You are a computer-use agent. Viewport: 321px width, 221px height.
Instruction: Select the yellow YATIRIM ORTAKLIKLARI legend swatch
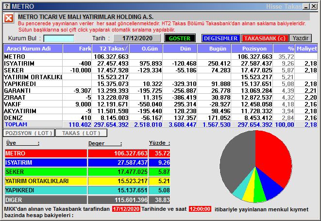tap(46, 181)
